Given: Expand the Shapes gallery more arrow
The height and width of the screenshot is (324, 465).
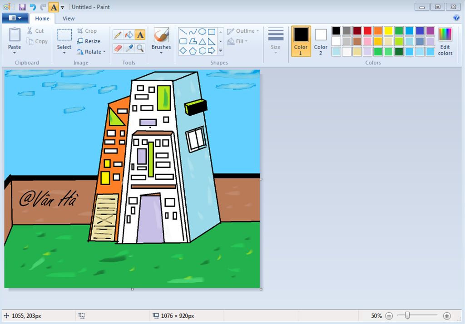Looking at the screenshot, I should click(220, 51).
